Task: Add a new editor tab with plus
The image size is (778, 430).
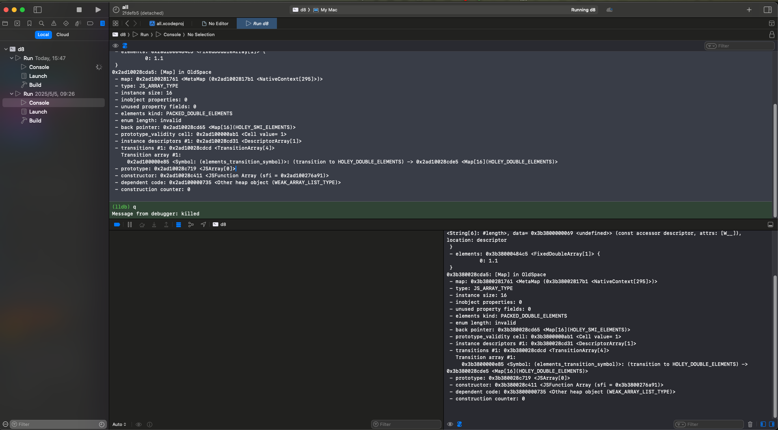Action: pos(749,10)
